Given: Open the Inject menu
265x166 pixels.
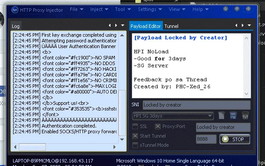Looking at the screenshot, I should pos(99,9).
